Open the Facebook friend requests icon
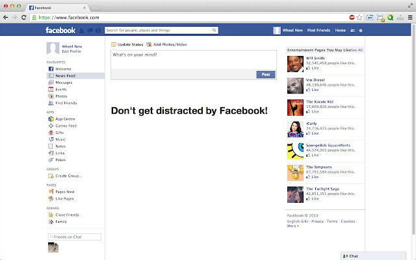The height and width of the screenshot is (260, 416). tap(82, 31)
